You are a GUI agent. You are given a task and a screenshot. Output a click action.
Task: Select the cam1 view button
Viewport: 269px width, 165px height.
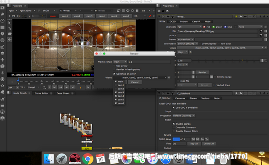click(65, 16)
